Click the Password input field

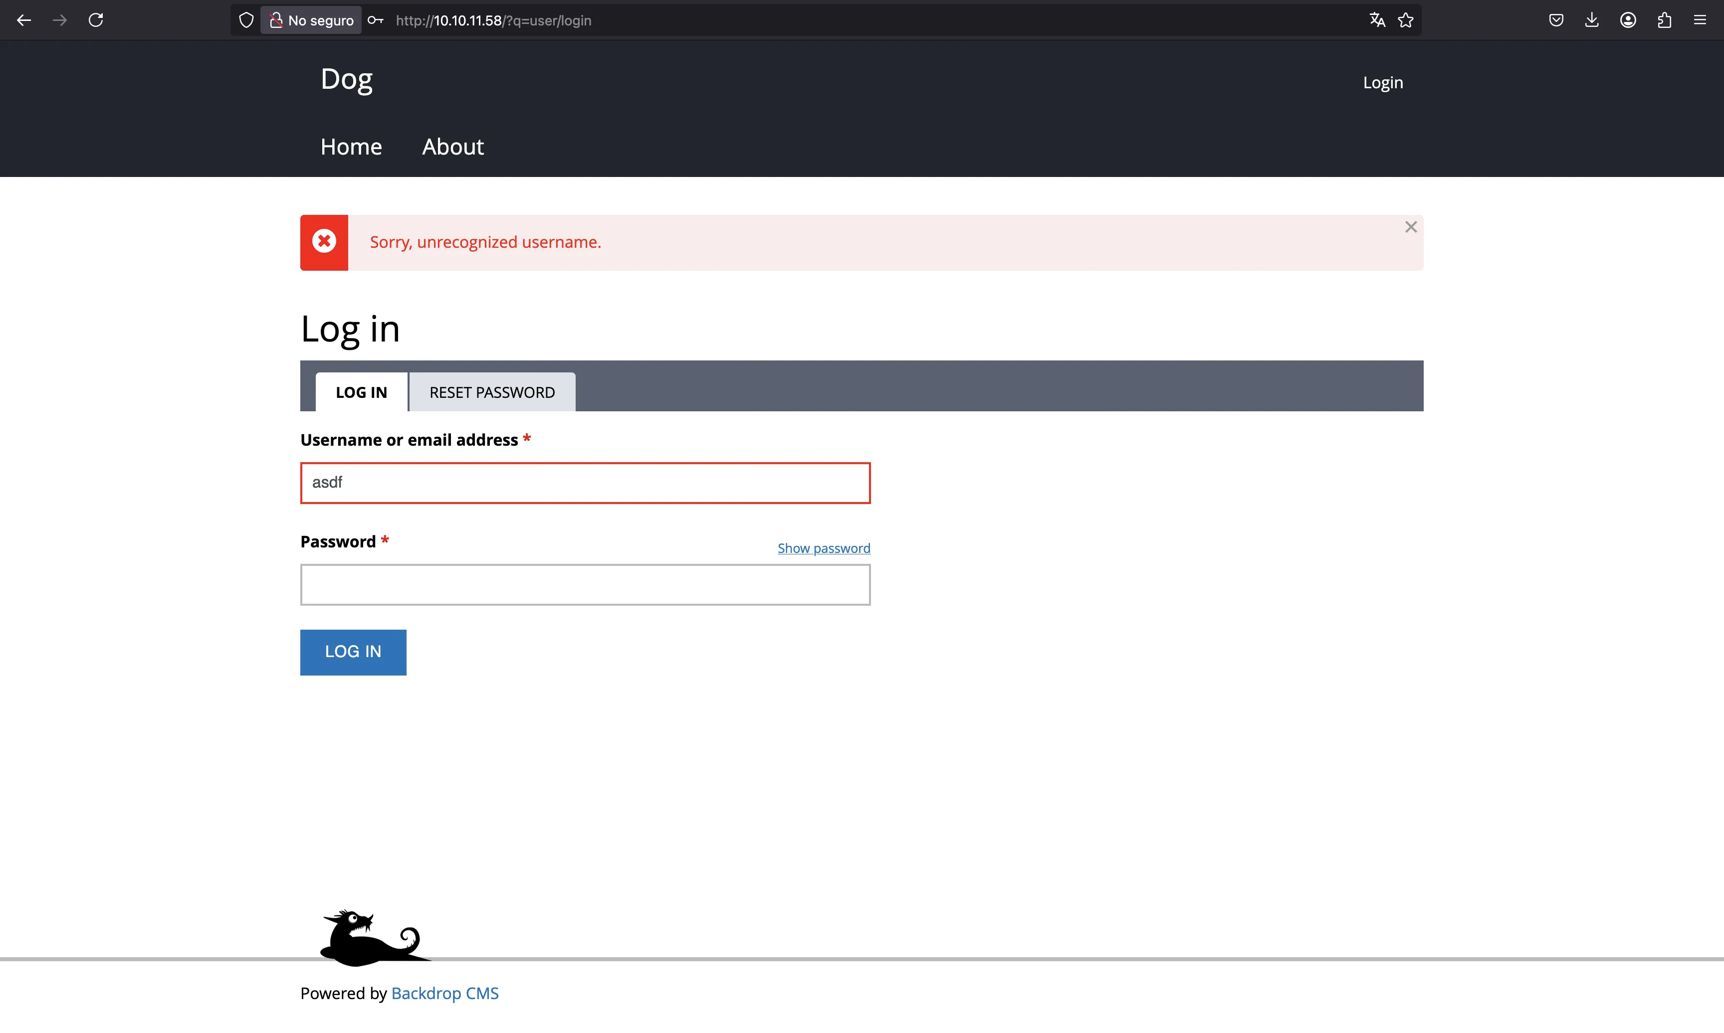click(586, 585)
